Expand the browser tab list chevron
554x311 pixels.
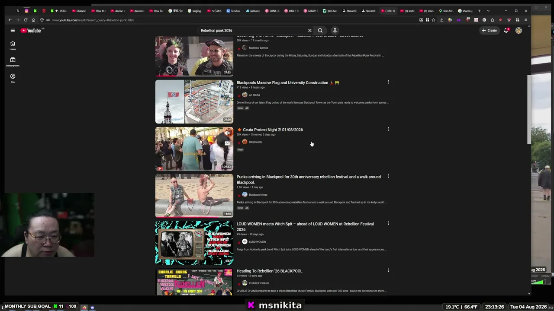(x=488, y=11)
